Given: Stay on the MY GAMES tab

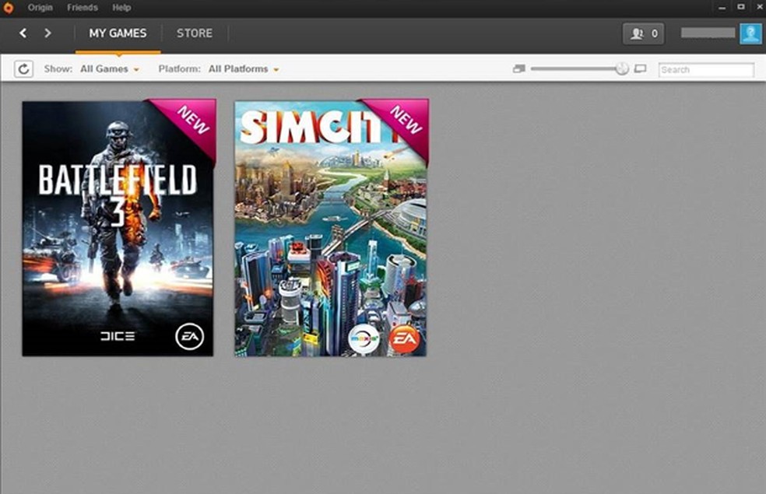Looking at the screenshot, I should (118, 33).
